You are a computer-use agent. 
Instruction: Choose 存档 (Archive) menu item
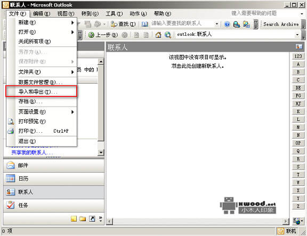[x=42, y=101]
